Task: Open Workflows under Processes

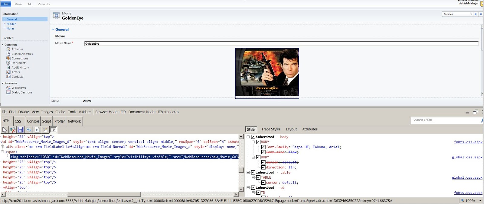Action: [x=19, y=88]
